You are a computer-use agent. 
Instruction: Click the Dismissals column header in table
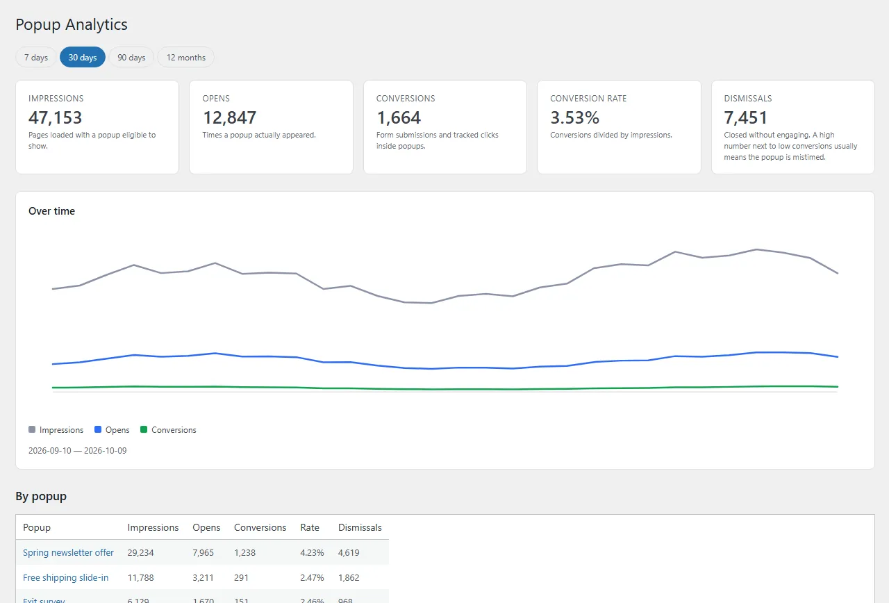(x=360, y=528)
